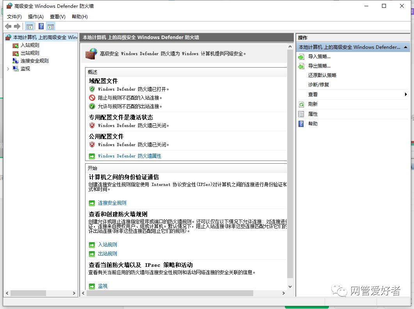Click the 监视 monitor icon in the tree
The image size is (414, 309).
pyautogui.click(x=16, y=69)
